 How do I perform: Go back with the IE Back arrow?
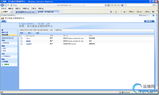pos(2,5)
